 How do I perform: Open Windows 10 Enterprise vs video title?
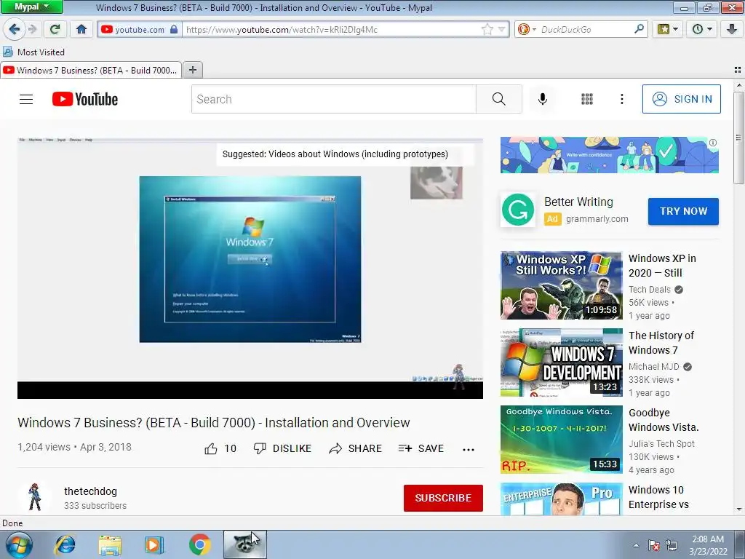click(x=658, y=497)
